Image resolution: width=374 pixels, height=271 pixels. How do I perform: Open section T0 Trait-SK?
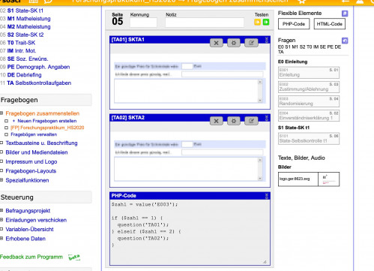(x=21, y=43)
